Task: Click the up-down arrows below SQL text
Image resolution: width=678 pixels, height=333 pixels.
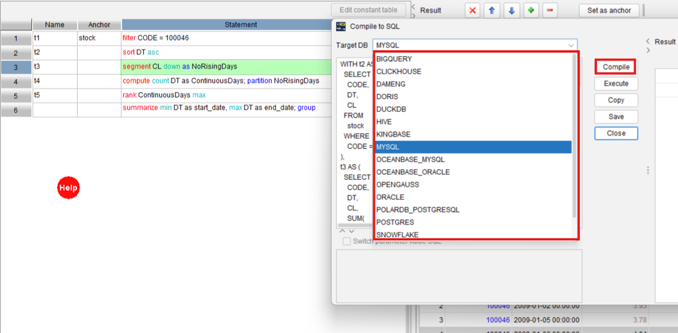Action: pyautogui.click(x=347, y=231)
